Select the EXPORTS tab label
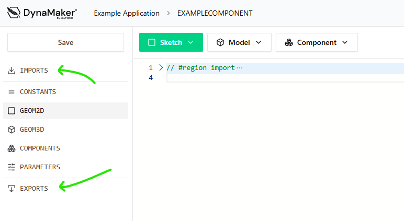The width and height of the screenshot is (404, 221). click(x=34, y=189)
